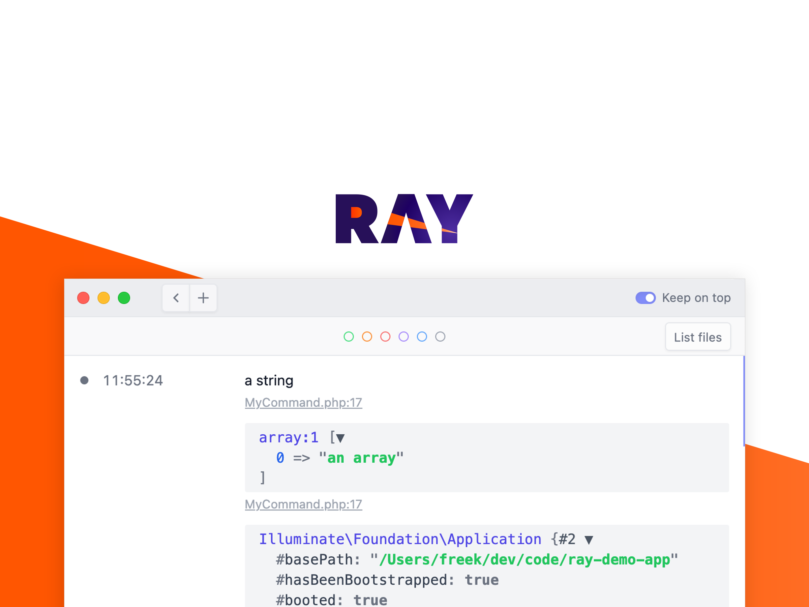Select the green color filter circle
This screenshot has height=607, width=809.
point(349,337)
